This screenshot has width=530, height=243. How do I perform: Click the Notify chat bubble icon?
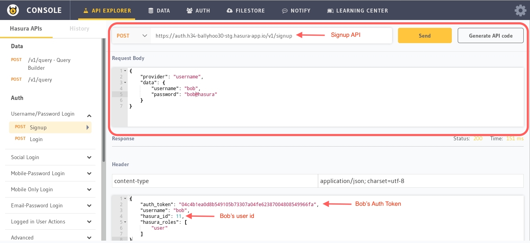(285, 11)
